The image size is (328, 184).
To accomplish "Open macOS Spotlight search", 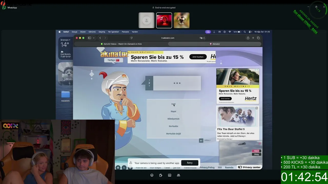I will pos(245,32).
